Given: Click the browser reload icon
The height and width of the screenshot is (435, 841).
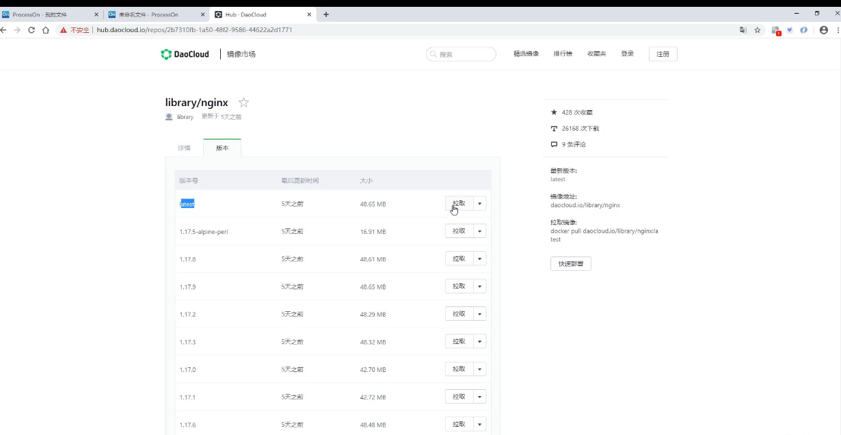Looking at the screenshot, I should [31, 30].
